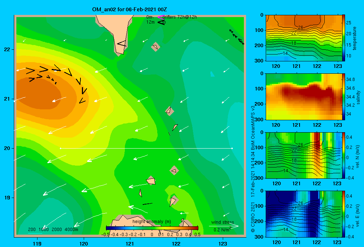The height and width of the screenshot is (247, 364).
Task: Click latitude label 19 on main map
Action: pyautogui.click(x=7, y=198)
